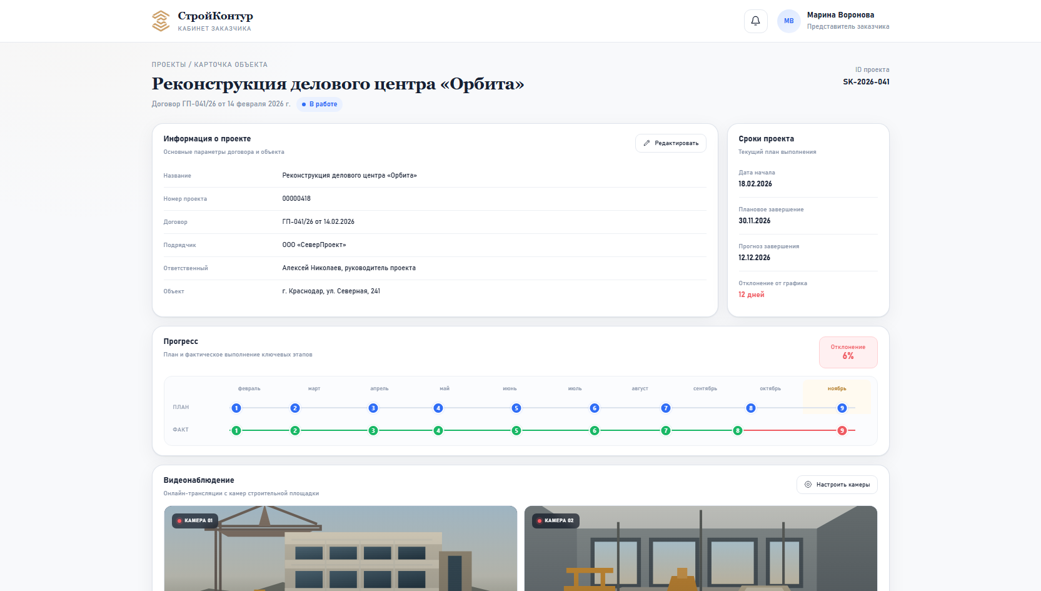The width and height of the screenshot is (1041, 591).
Task: Click the июнь month header
Action: pyautogui.click(x=510, y=388)
